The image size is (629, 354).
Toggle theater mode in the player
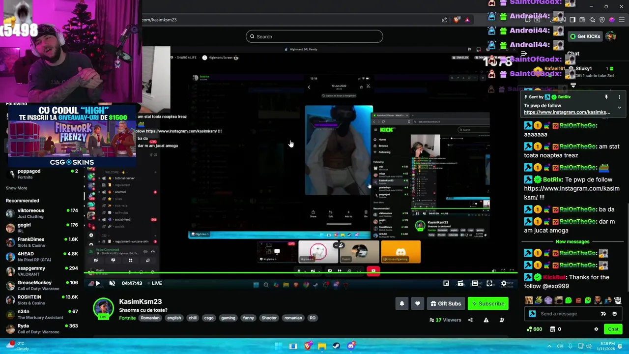475,283
